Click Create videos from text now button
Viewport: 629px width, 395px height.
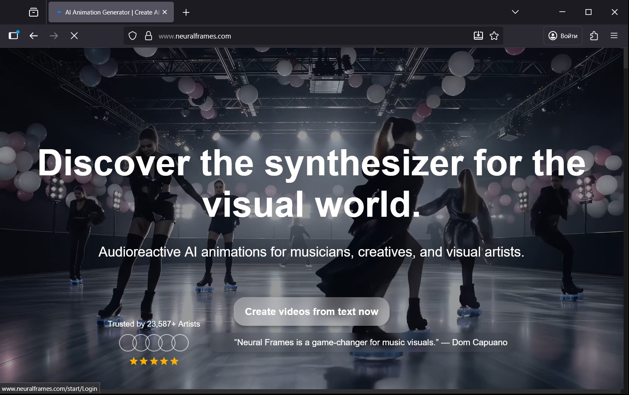click(x=311, y=311)
